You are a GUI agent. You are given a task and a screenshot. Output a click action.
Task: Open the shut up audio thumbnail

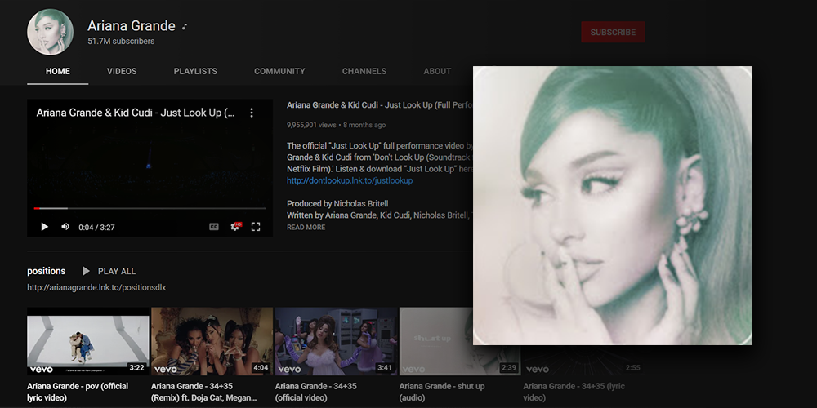click(x=435, y=341)
